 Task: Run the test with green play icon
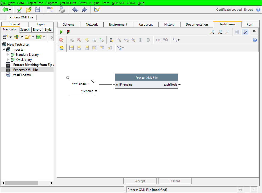coord(61,32)
